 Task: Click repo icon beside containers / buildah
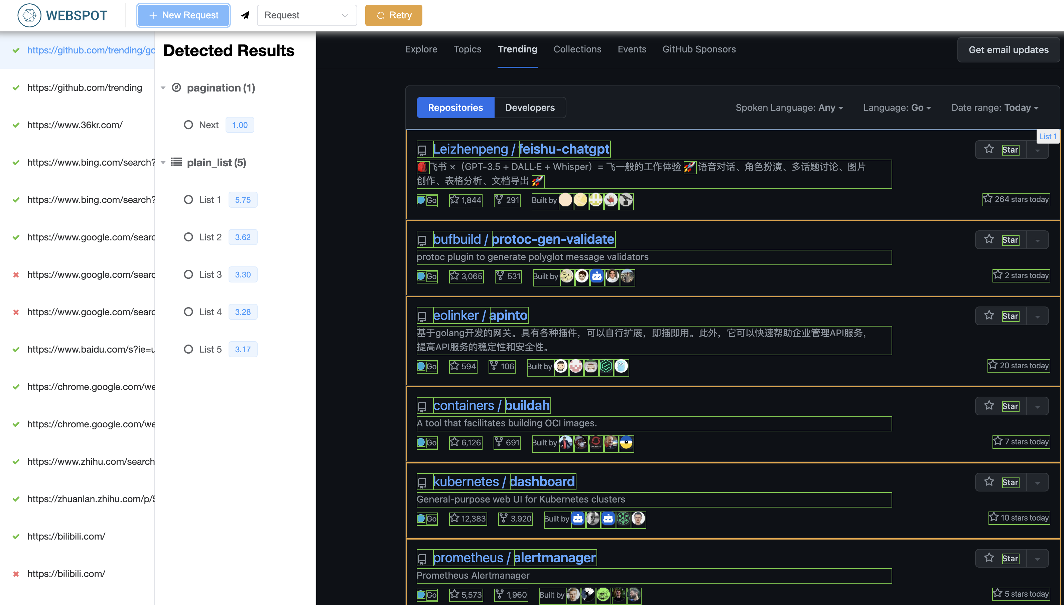tap(422, 406)
